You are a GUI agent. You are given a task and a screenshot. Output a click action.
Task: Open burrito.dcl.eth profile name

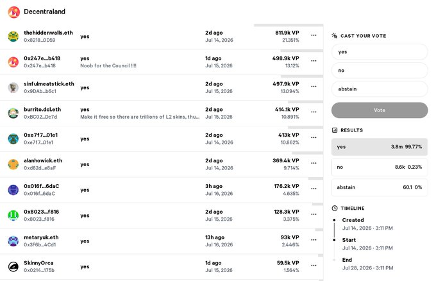pos(42,110)
